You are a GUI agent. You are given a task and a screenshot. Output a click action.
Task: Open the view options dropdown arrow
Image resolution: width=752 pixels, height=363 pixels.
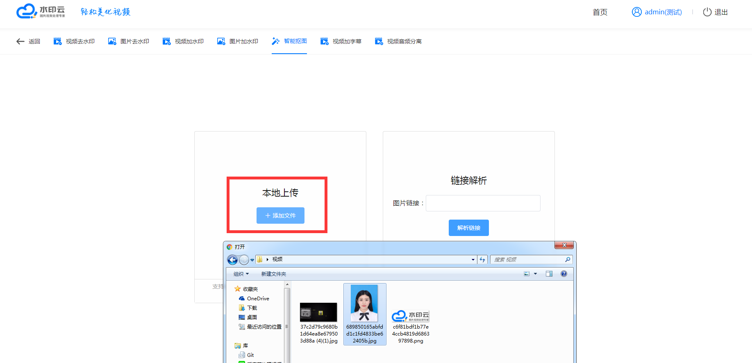point(535,274)
